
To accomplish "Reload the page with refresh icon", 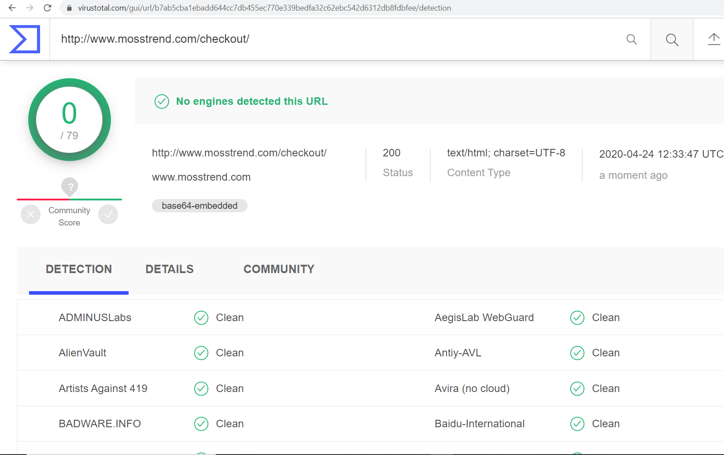I will [48, 8].
